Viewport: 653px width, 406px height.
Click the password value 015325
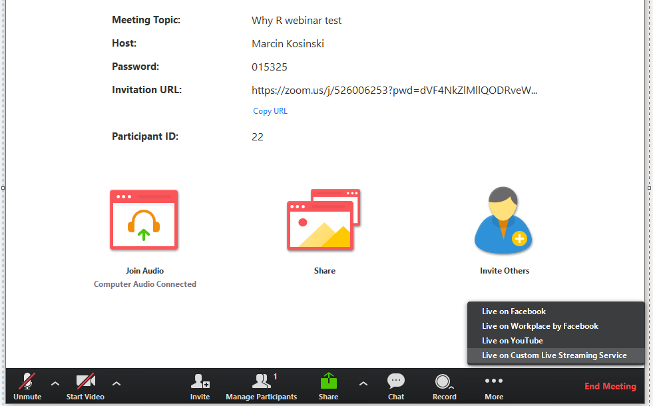point(270,67)
